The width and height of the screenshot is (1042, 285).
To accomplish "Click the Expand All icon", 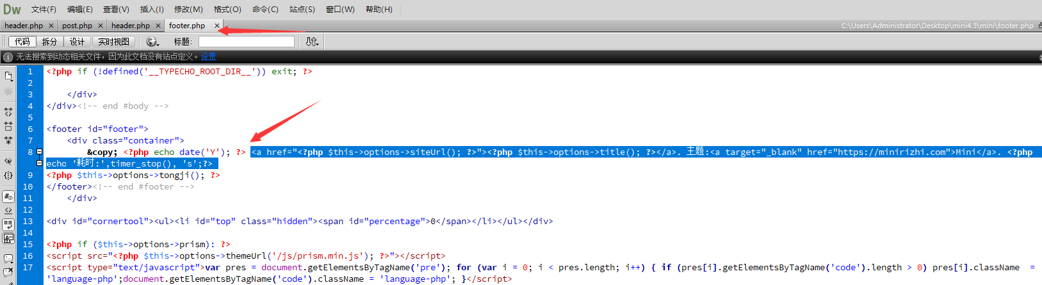I will coord(8,140).
